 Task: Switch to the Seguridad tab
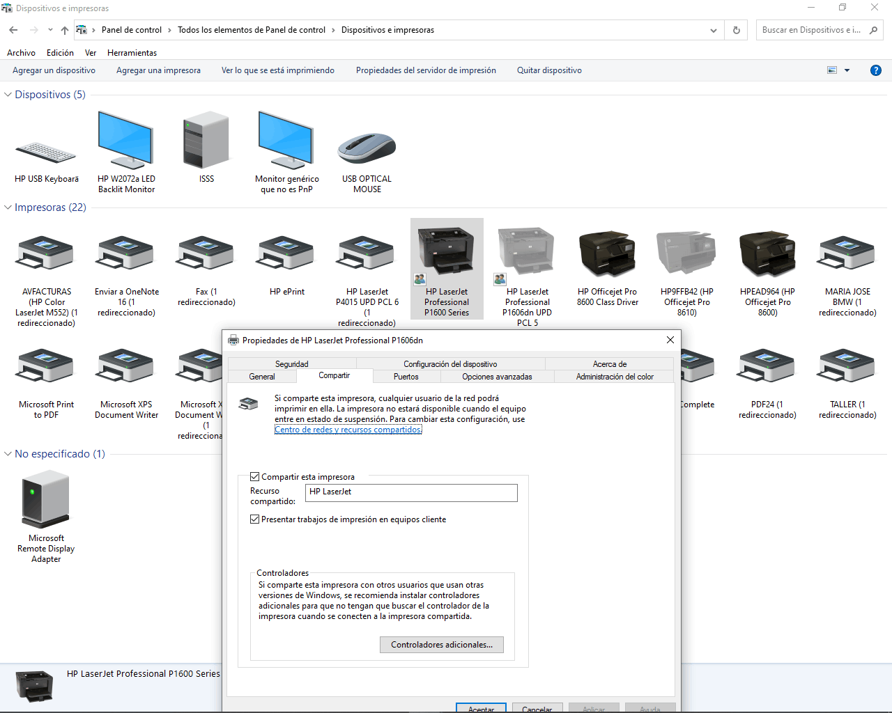pos(291,364)
